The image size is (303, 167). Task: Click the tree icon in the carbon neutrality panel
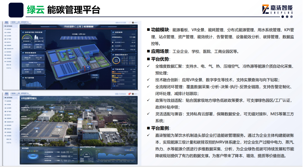[x=36, y=37]
